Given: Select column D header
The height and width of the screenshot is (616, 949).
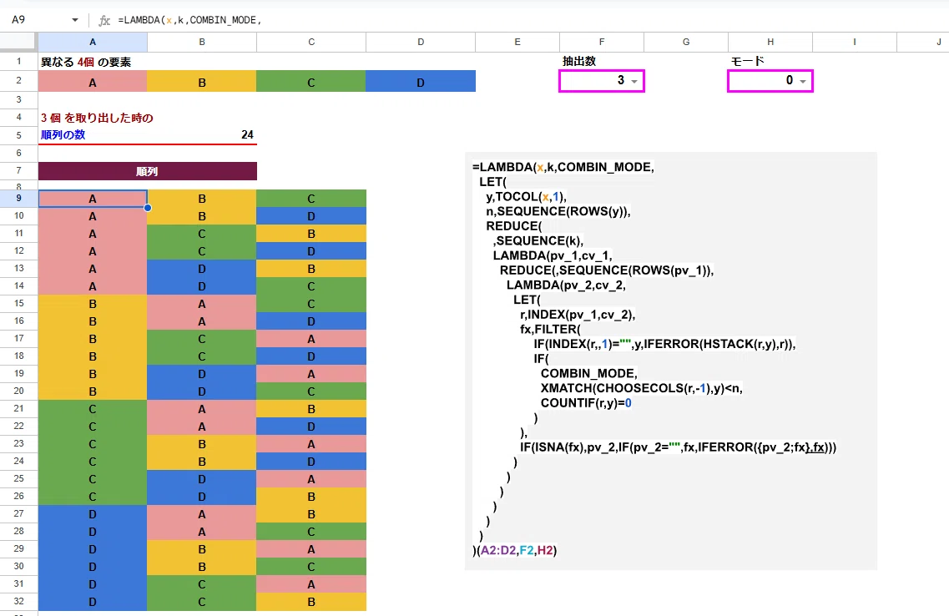Looking at the screenshot, I should [421, 42].
